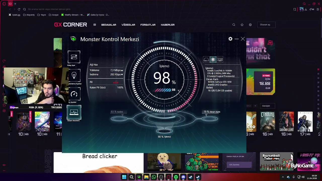Viewport: 322px width, 181px height.
Task: Click the Opera GX logo menu button
Action: tap(4, 4)
